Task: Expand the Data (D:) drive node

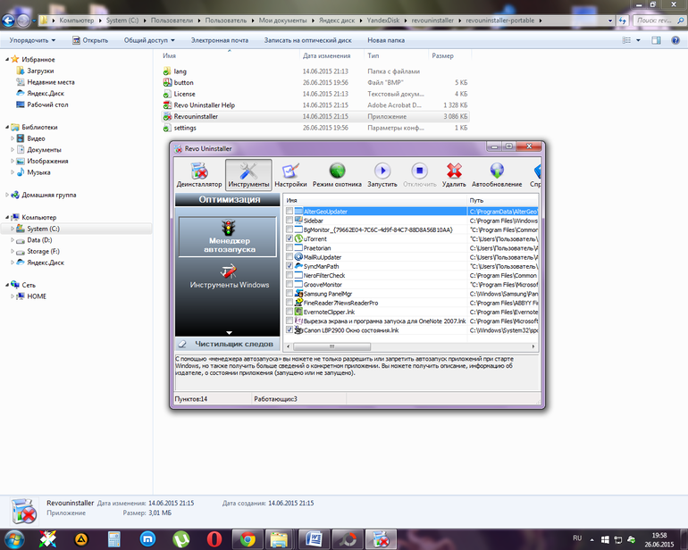Action: pyautogui.click(x=13, y=240)
